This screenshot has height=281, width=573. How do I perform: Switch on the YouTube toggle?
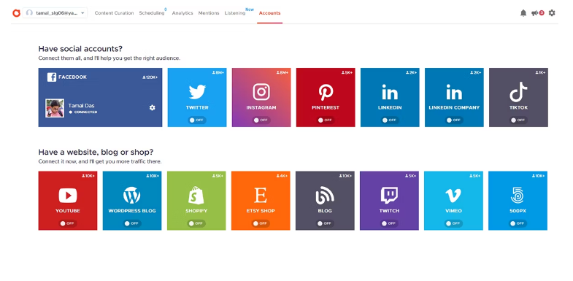(x=68, y=223)
